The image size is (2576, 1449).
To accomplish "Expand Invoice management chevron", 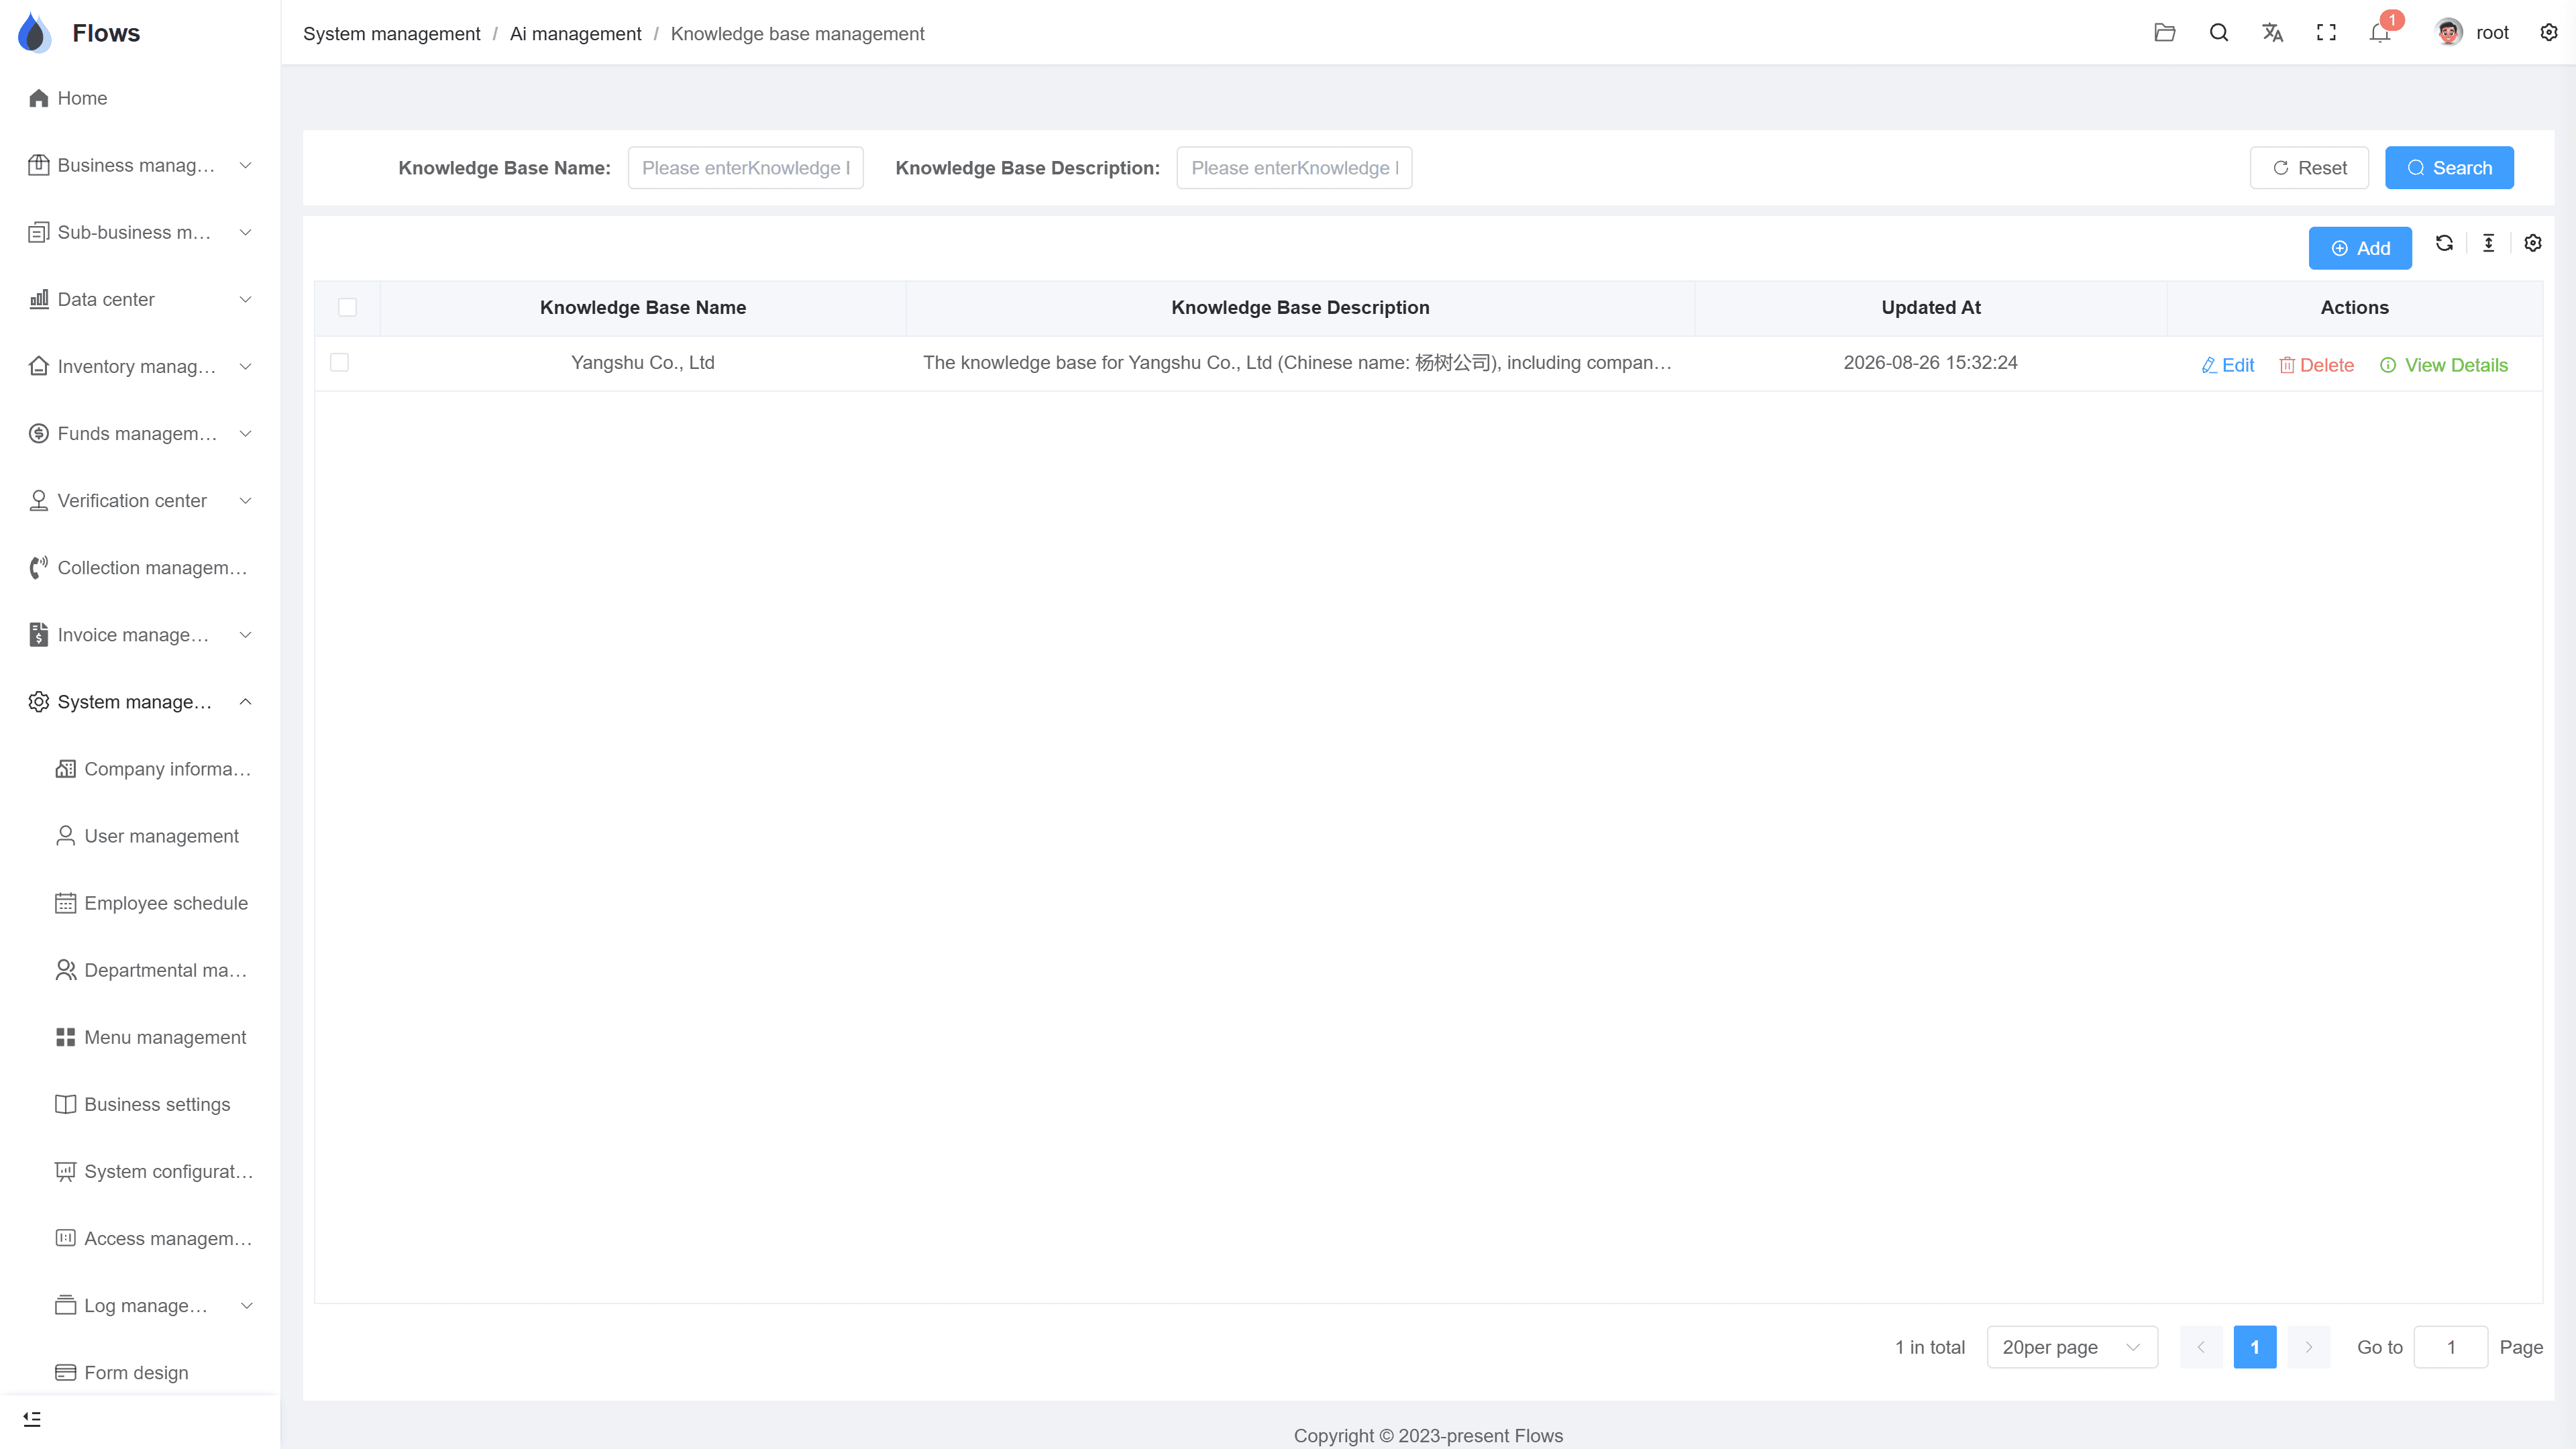I will [246, 635].
